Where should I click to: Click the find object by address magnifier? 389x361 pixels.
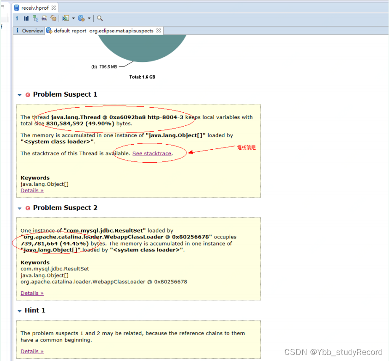(x=100, y=18)
